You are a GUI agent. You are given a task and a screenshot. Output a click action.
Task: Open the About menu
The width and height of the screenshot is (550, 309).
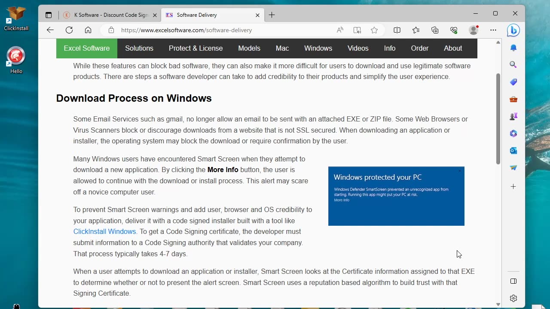coord(453,48)
